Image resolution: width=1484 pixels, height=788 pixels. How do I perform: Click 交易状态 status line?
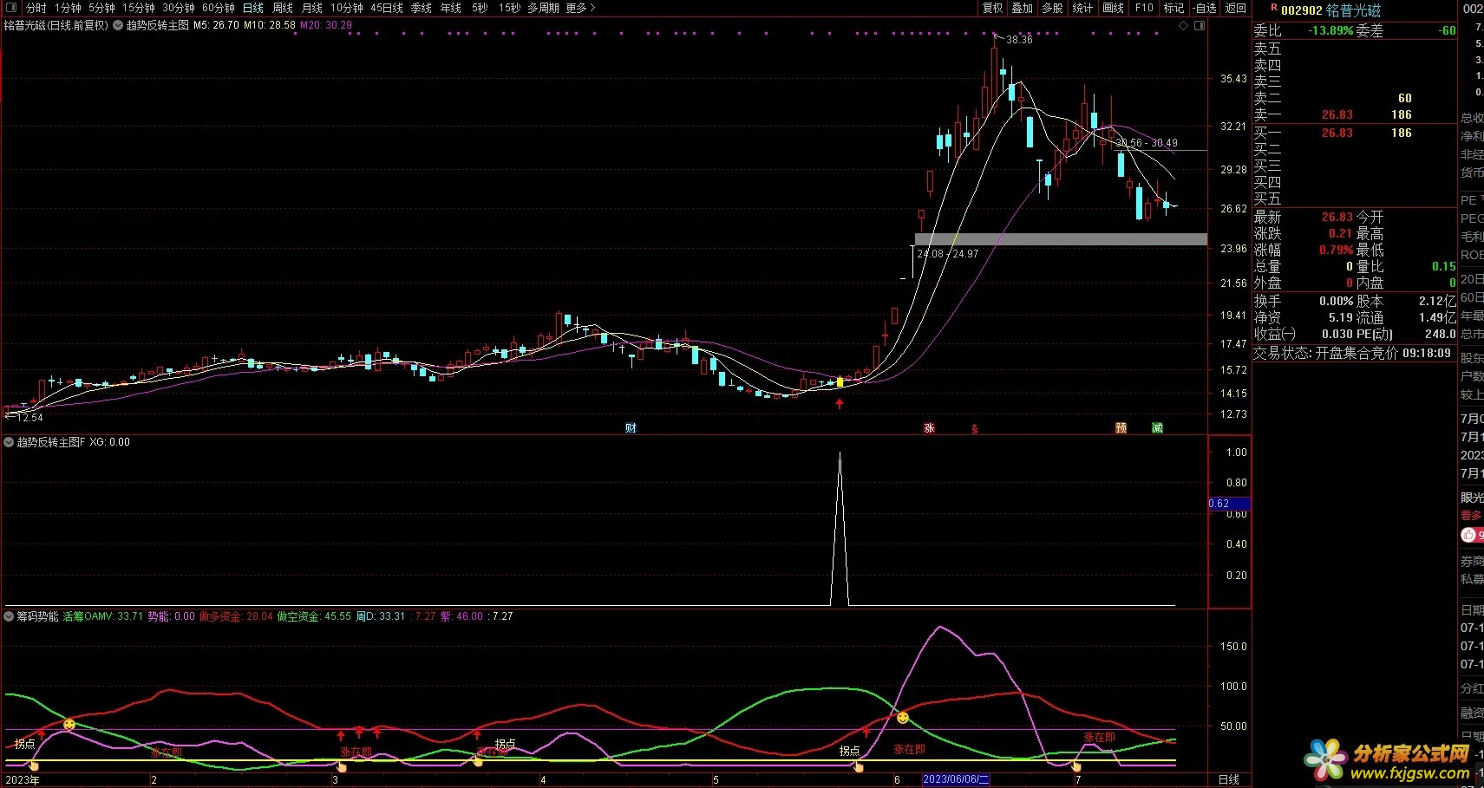(1351, 353)
